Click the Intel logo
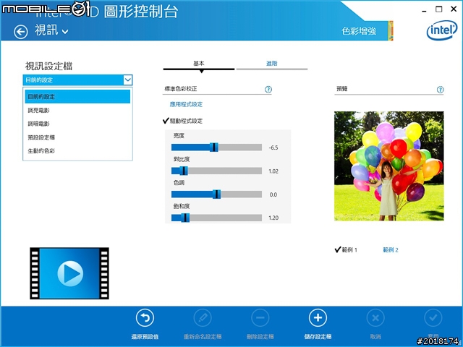The image size is (463, 347). pyautogui.click(x=442, y=30)
